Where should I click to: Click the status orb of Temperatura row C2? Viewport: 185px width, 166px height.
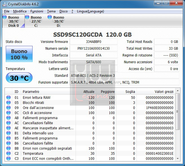pyautogui.click(x=8, y=153)
